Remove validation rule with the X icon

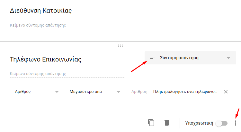coord(226,92)
